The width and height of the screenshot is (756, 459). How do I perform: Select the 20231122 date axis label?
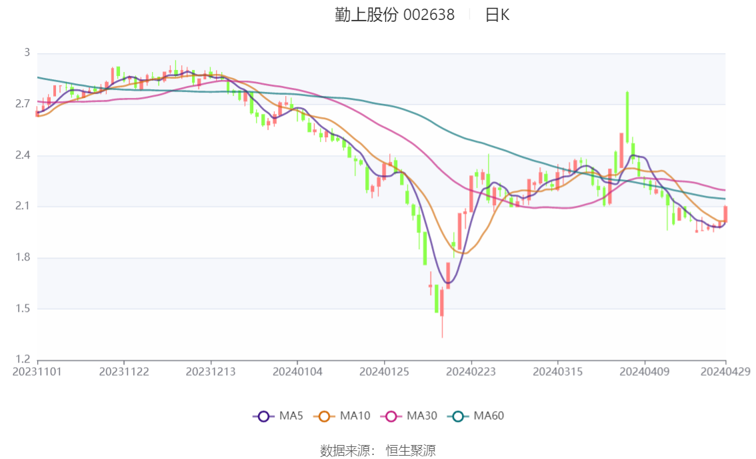(x=124, y=372)
